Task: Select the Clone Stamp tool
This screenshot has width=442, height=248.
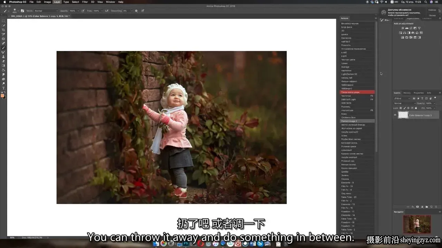Action: [x=3, y=56]
